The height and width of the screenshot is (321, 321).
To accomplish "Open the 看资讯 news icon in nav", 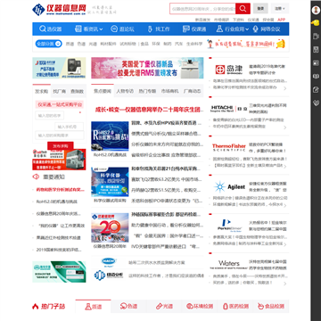I will 78,29.
